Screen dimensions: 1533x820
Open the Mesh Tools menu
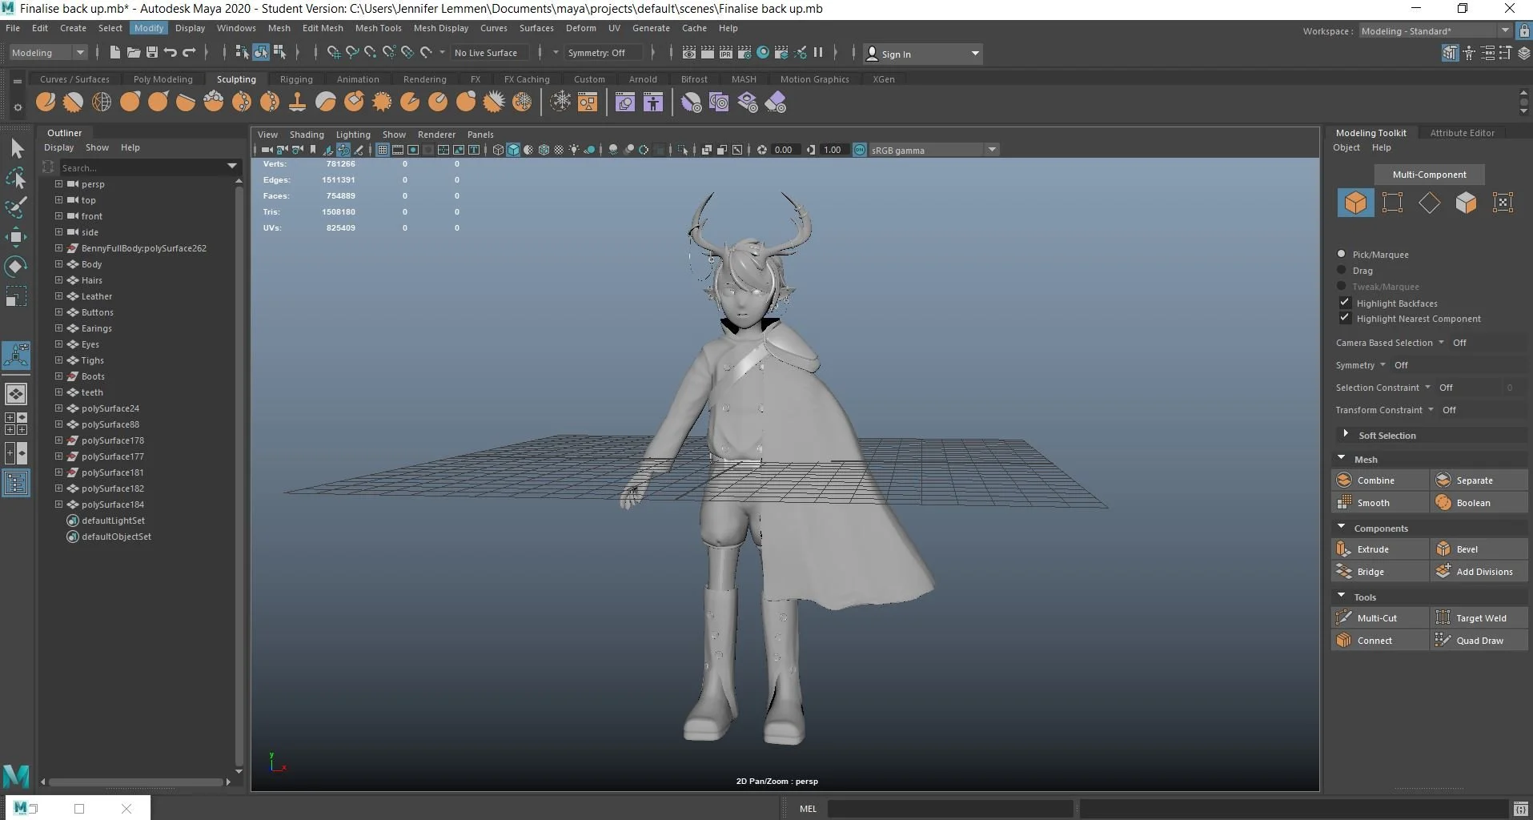[378, 28]
